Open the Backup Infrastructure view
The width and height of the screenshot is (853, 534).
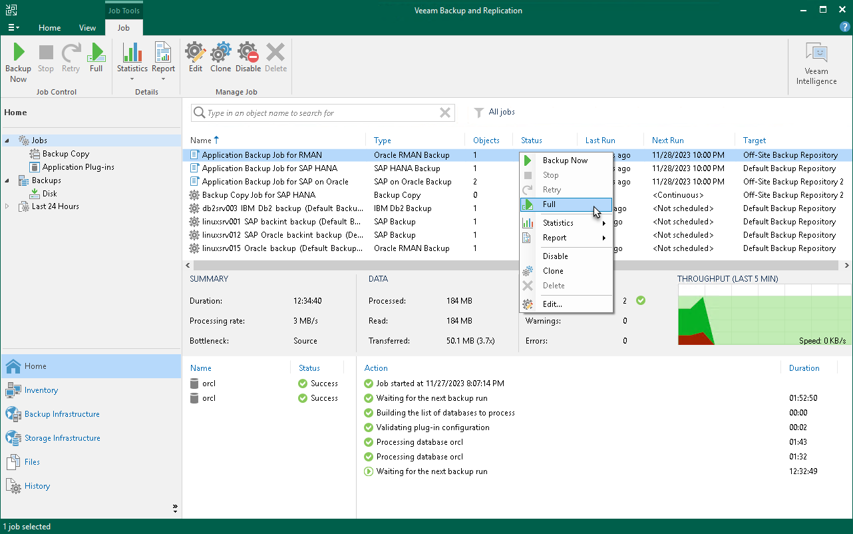[x=61, y=414]
